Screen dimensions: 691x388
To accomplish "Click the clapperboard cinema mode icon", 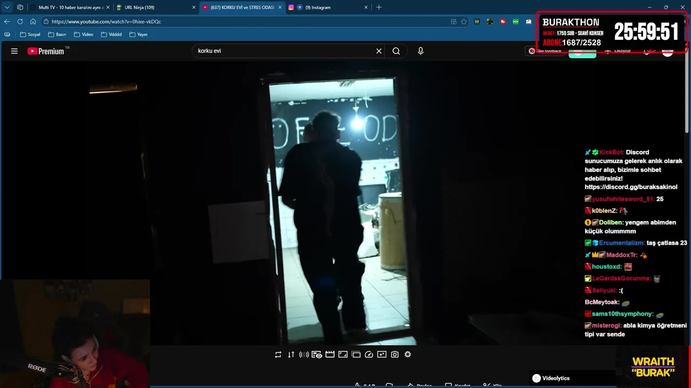I will (x=330, y=355).
